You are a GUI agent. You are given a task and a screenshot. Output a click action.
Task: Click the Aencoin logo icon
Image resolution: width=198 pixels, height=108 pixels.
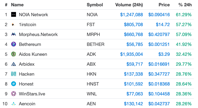coord(14,104)
